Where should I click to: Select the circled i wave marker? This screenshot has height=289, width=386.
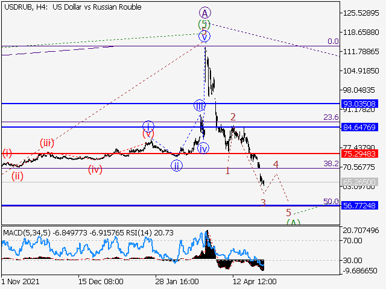[x=148, y=126]
